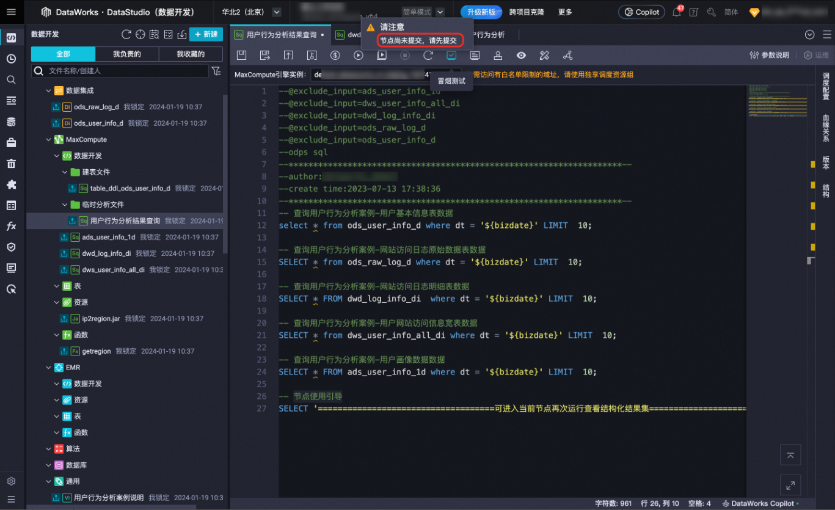
Task: Open the search sidebar icon
Action: coord(11,79)
